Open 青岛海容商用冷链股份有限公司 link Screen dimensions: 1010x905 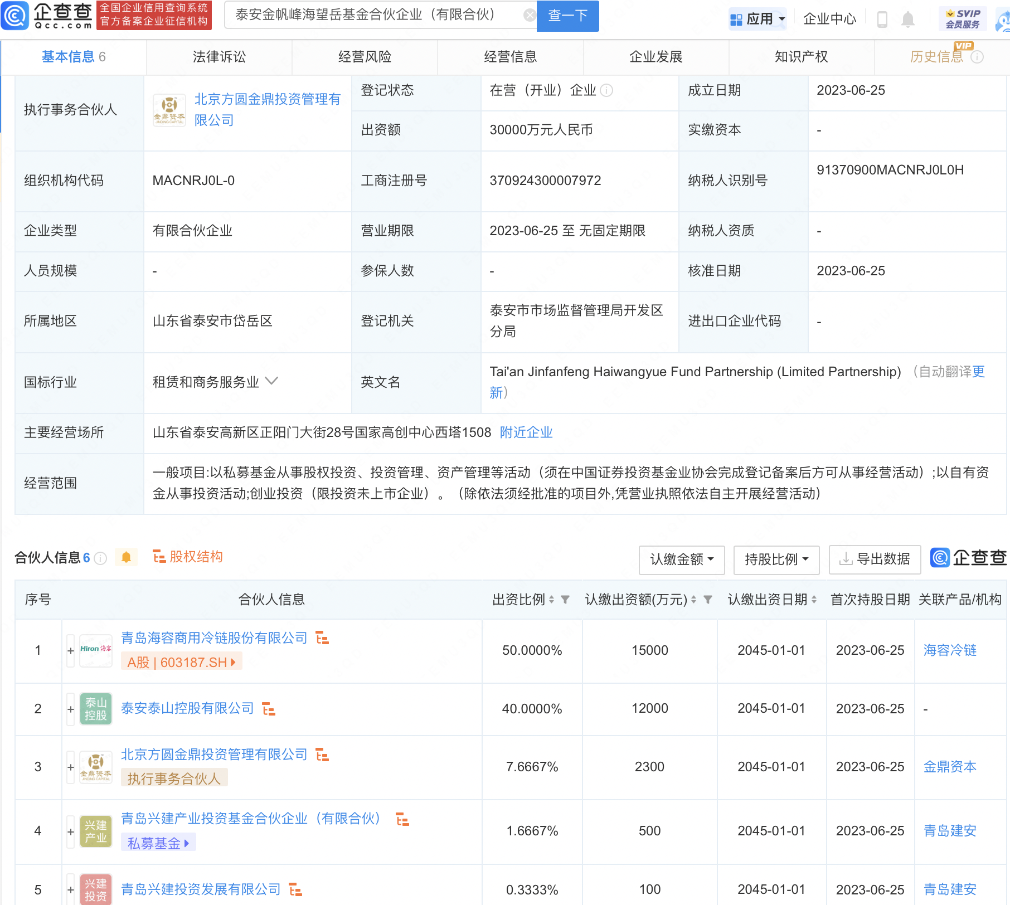pyautogui.click(x=214, y=638)
